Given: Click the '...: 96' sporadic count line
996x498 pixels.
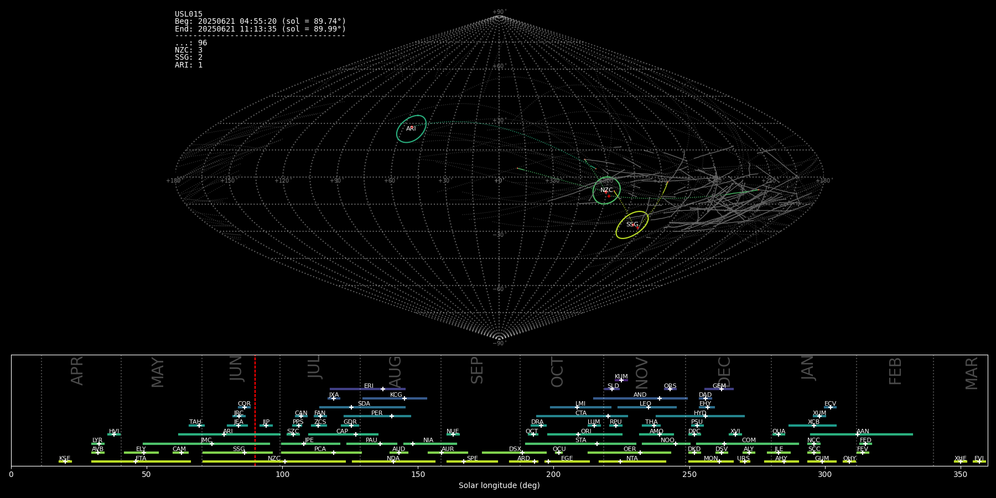Looking at the screenshot, I should (191, 43).
